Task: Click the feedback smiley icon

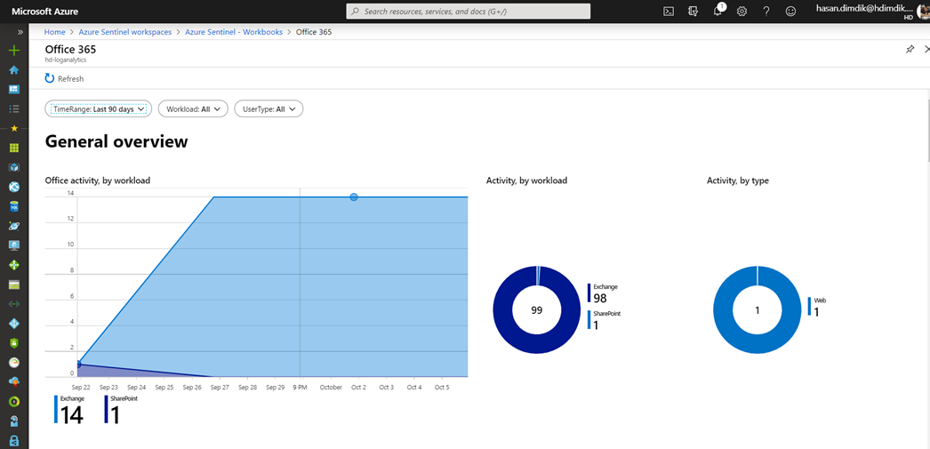Action: click(790, 12)
